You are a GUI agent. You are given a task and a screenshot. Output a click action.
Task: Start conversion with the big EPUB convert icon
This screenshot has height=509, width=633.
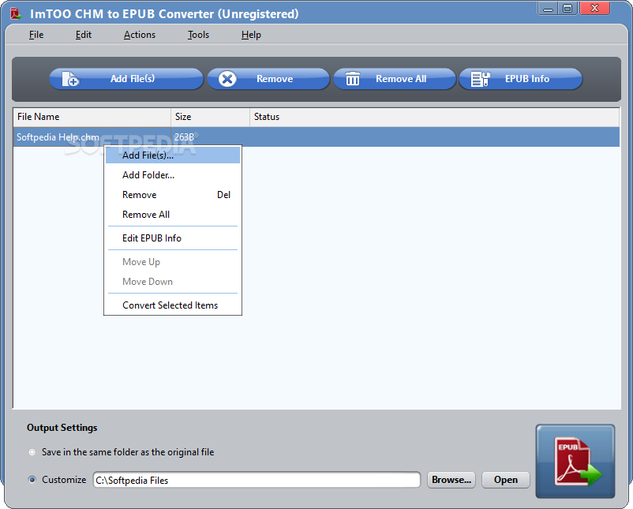point(575,462)
